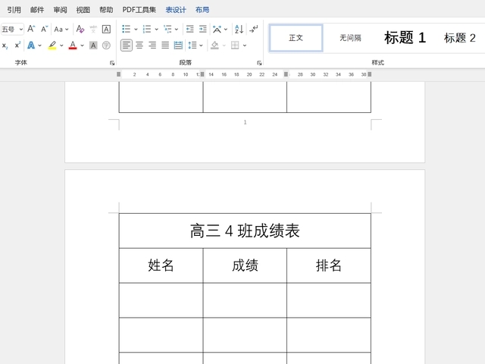The width and height of the screenshot is (485, 364).
Task: Open the 视图 ribbon tab
Action: 83,10
